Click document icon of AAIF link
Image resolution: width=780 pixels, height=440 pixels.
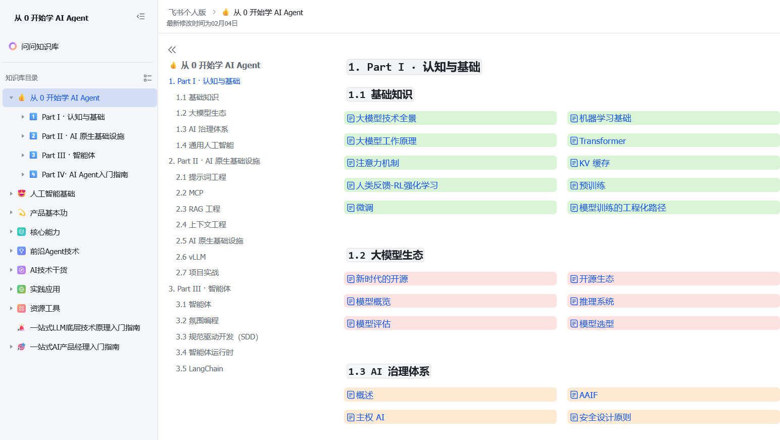click(574, 395)
